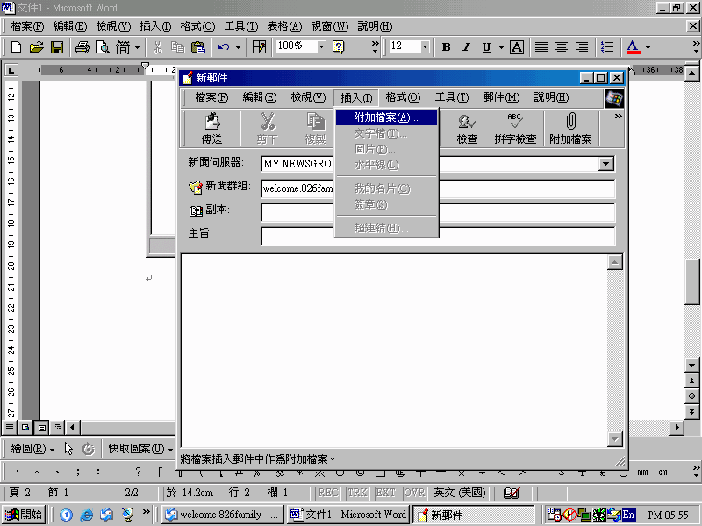The width and height of the screenshot is (702, 526).
Task: Click the Word ruler tab selector
Action: tap(11, 70)
